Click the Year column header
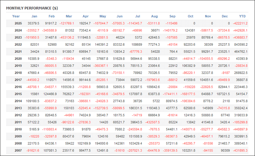255x156 pixels. pos(16,16)
